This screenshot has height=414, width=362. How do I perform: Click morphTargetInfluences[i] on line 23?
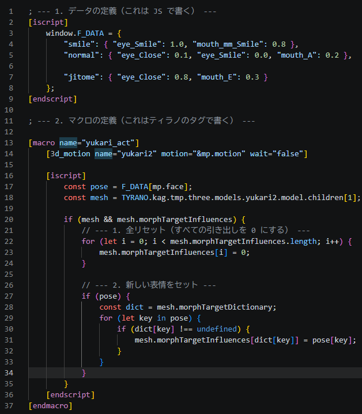[175, 253]
